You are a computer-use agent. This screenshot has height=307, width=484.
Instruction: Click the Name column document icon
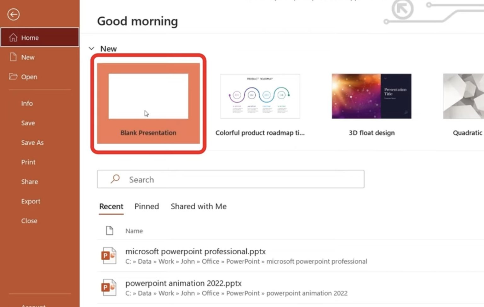pyautogui.click(x=109, y=230)
